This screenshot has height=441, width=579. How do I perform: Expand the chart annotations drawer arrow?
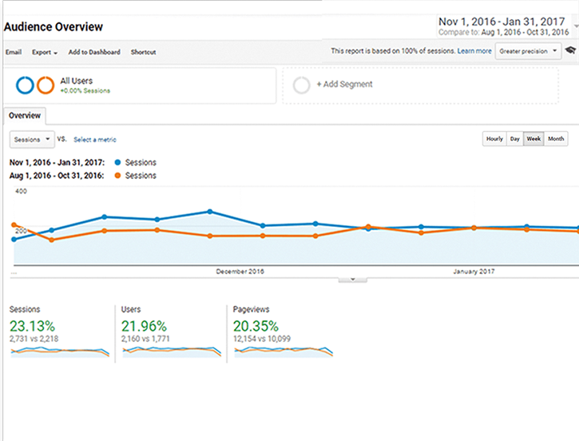[x=353, y=280]
